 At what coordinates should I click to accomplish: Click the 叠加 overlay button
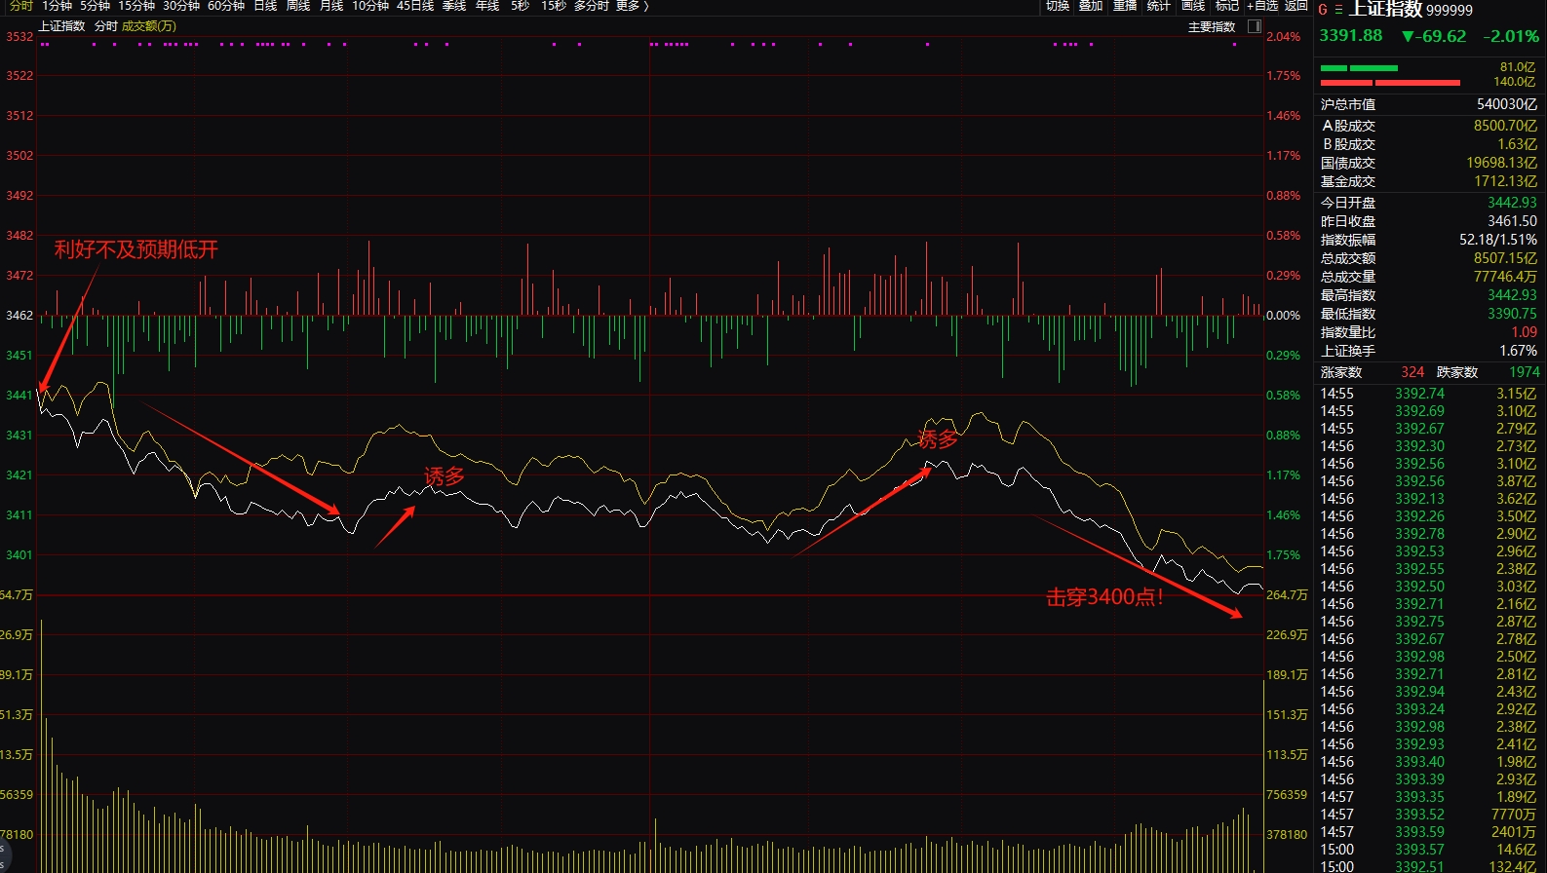coord(1091,6)
